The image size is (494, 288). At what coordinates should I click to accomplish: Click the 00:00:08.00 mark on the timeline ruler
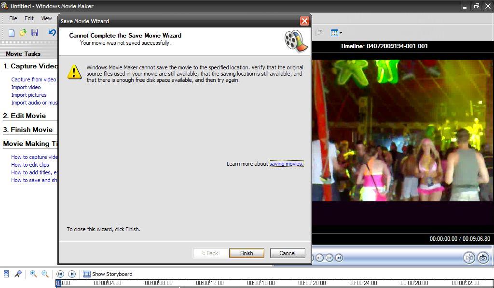point(158,283)
